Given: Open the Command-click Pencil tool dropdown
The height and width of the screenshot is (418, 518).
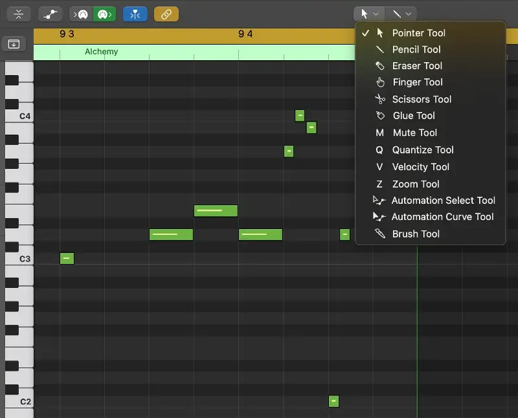Looking at the screenshot, I should point(401,13).
